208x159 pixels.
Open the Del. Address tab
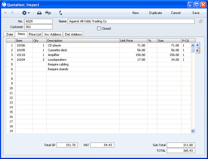click(73, 34)
